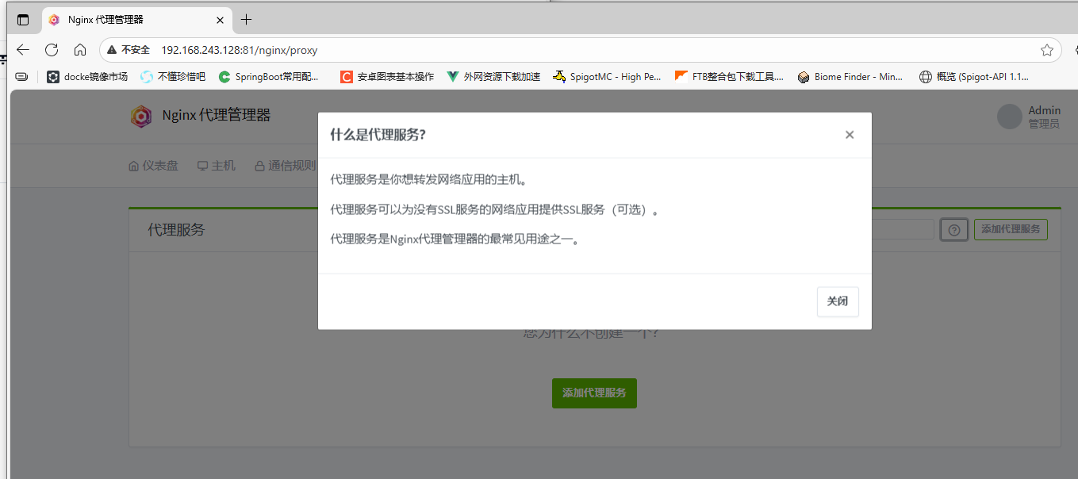Image resolution: width=1078 pixels, height=479 pixels.
Task: Open the 通信规则 access list menu
Action: pos(285,166)
